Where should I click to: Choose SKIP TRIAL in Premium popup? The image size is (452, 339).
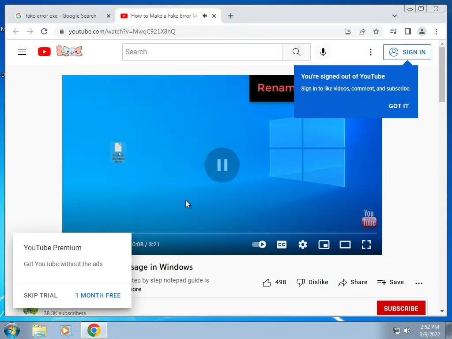(x=41, y=295)
